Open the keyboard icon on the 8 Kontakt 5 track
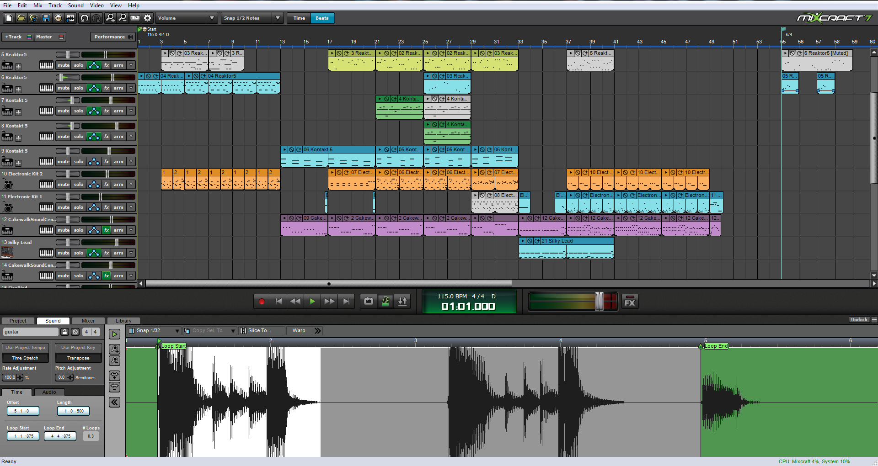The height and width of the screenshot is (466, 878). coord(46,137)
